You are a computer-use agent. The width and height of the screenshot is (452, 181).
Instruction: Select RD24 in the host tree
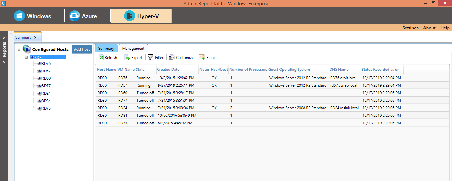[x=46, y=93]
